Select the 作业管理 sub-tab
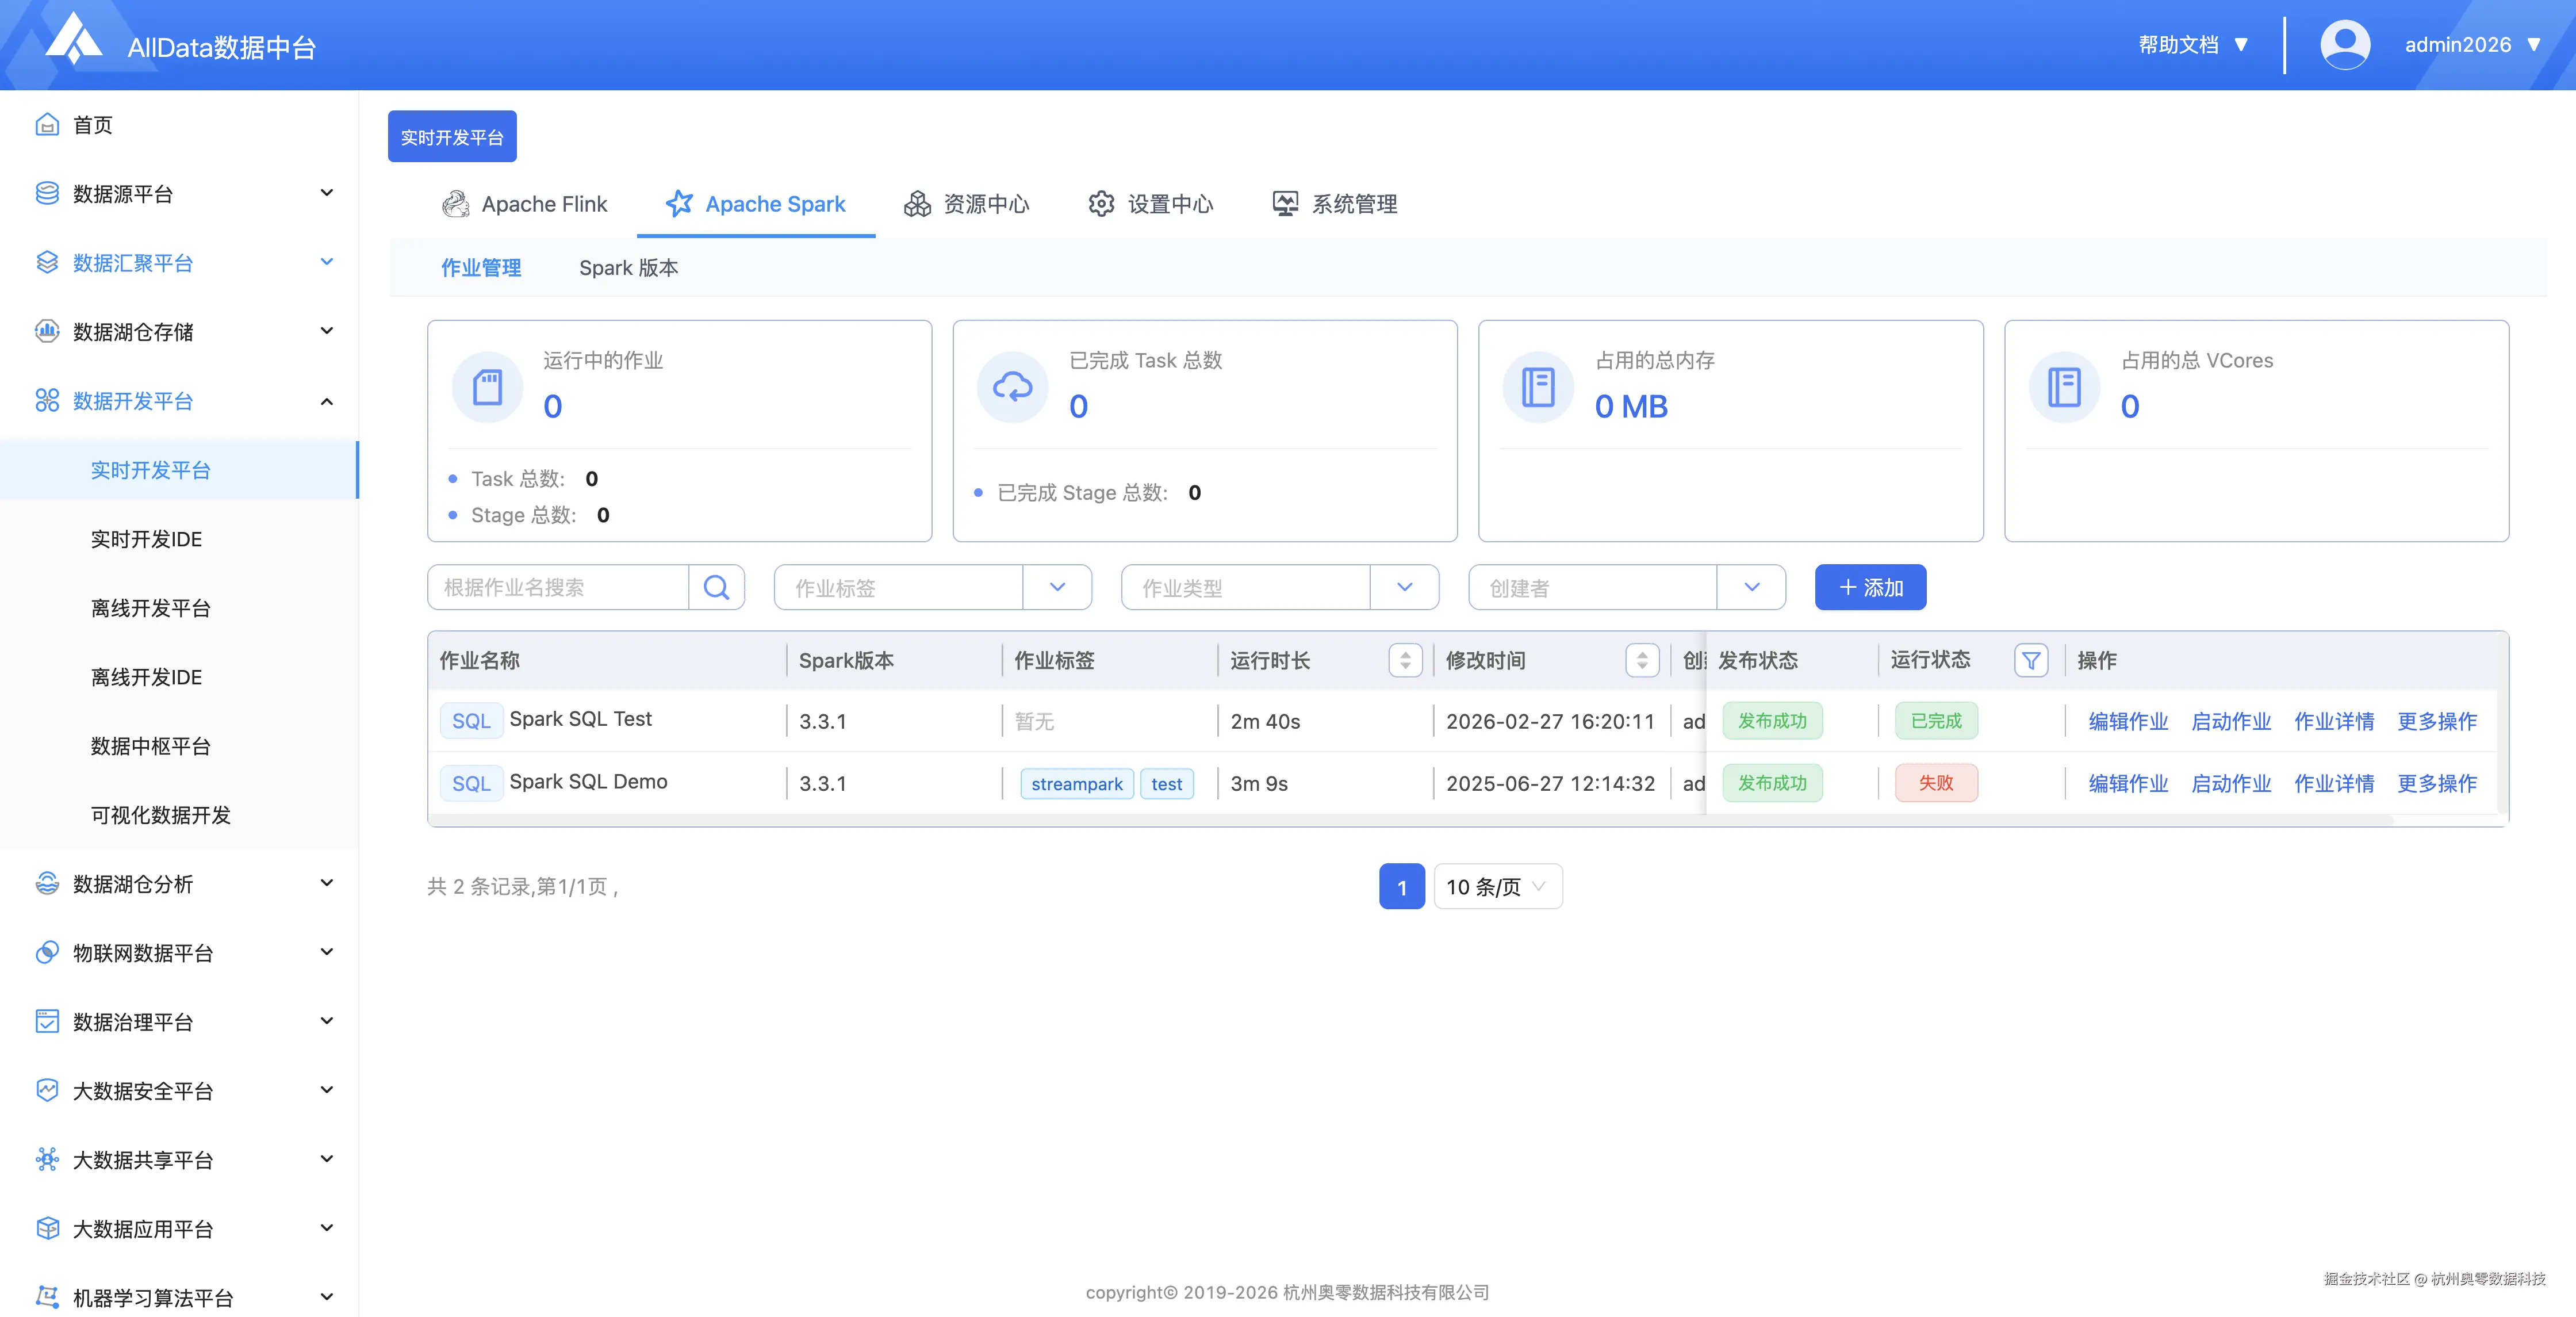The image size is (2576, 1317). 481,267
